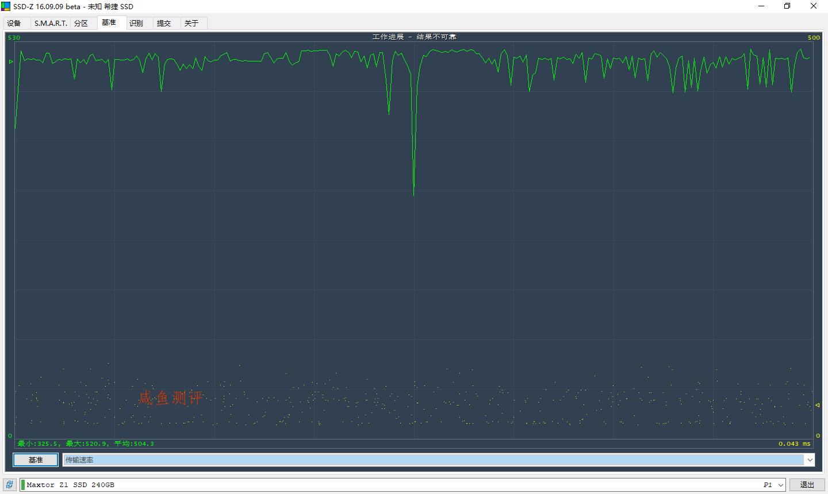Open the 传输速率 test type dropdown

[x=438, y=460]
